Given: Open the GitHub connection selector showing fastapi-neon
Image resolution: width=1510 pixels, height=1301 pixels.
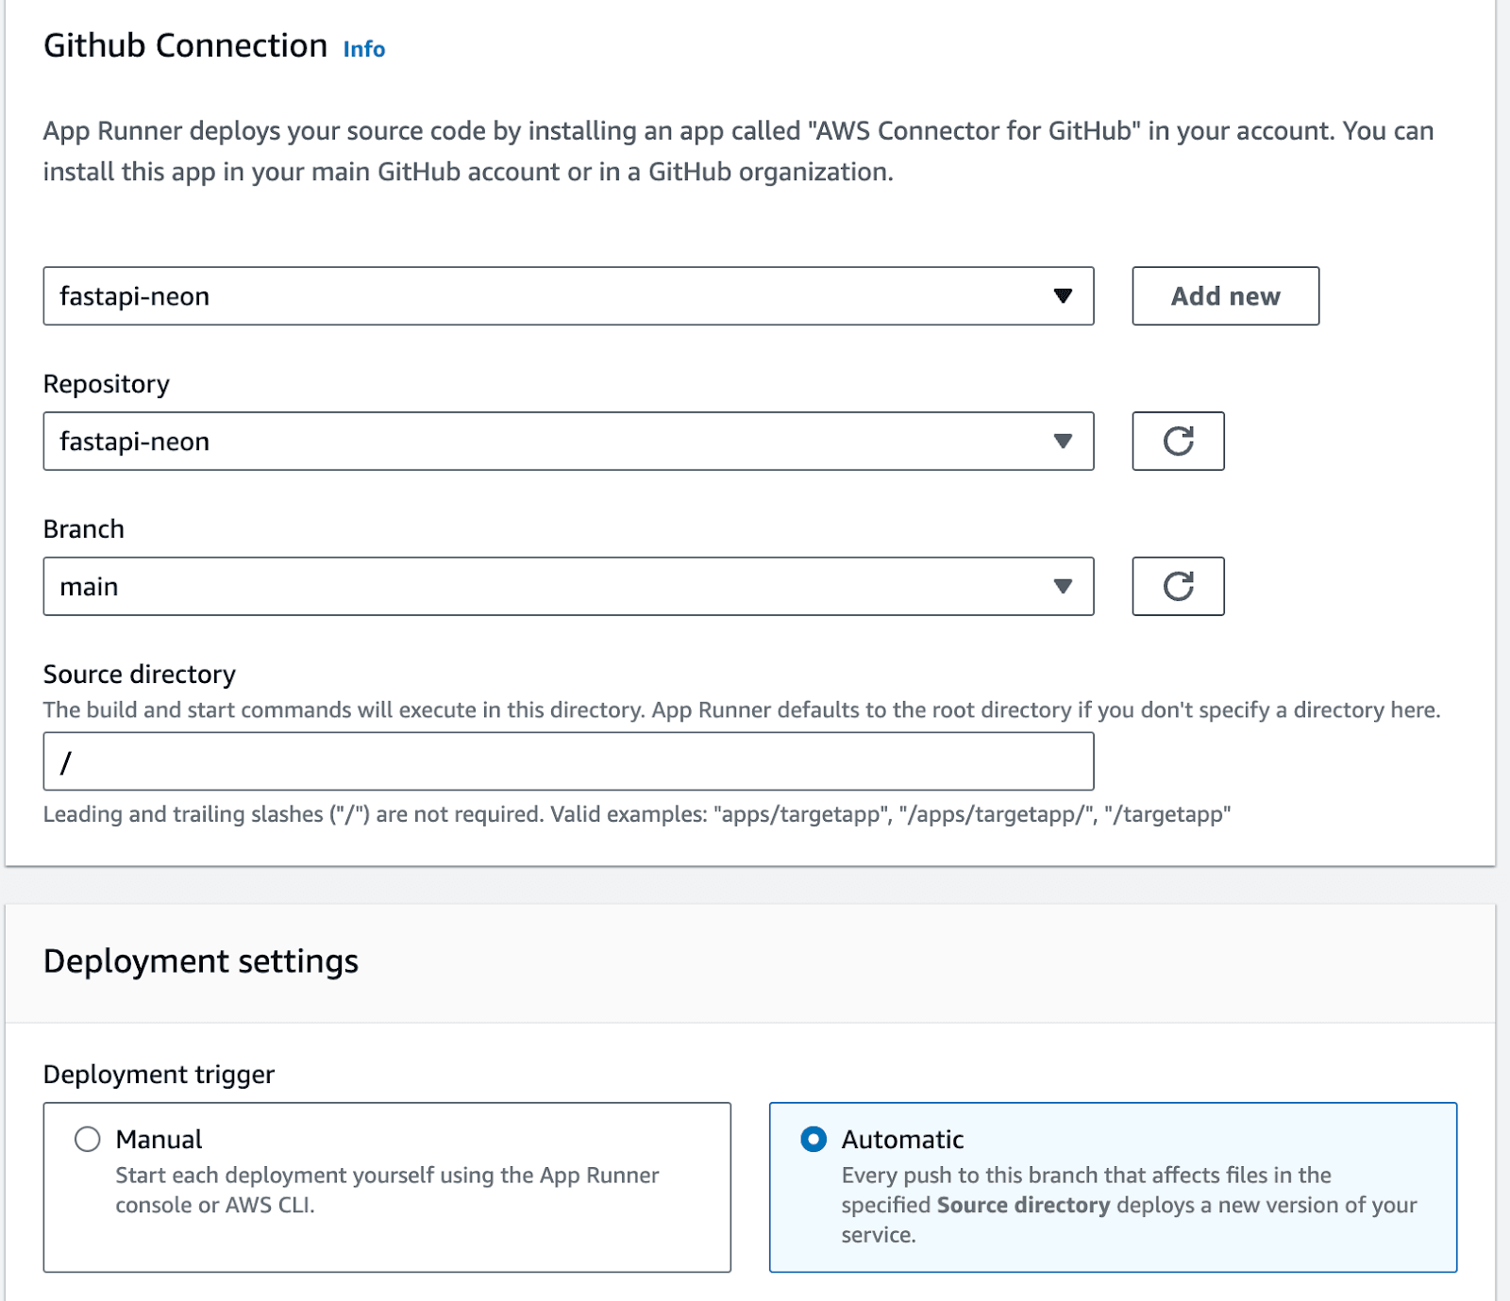Looking at the screenshot, I should (566, 296).
